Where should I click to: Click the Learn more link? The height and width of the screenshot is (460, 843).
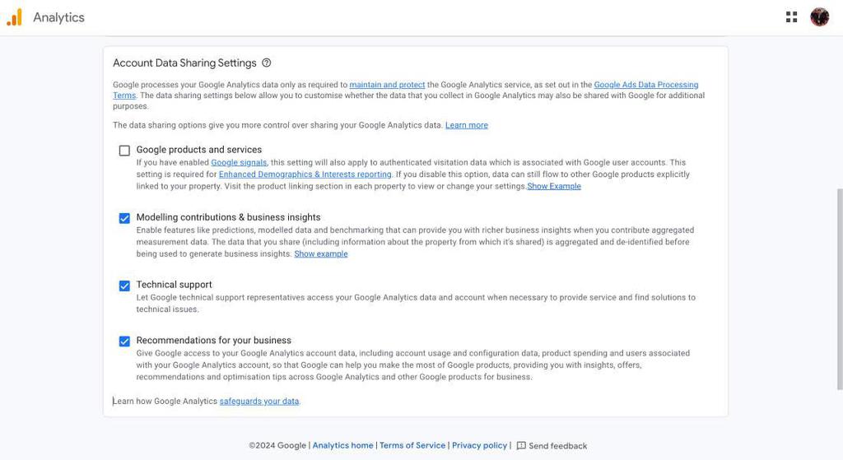click(x=467, y=125)
